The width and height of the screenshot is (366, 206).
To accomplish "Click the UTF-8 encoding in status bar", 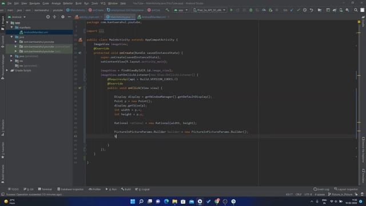I will pos(308,195).
